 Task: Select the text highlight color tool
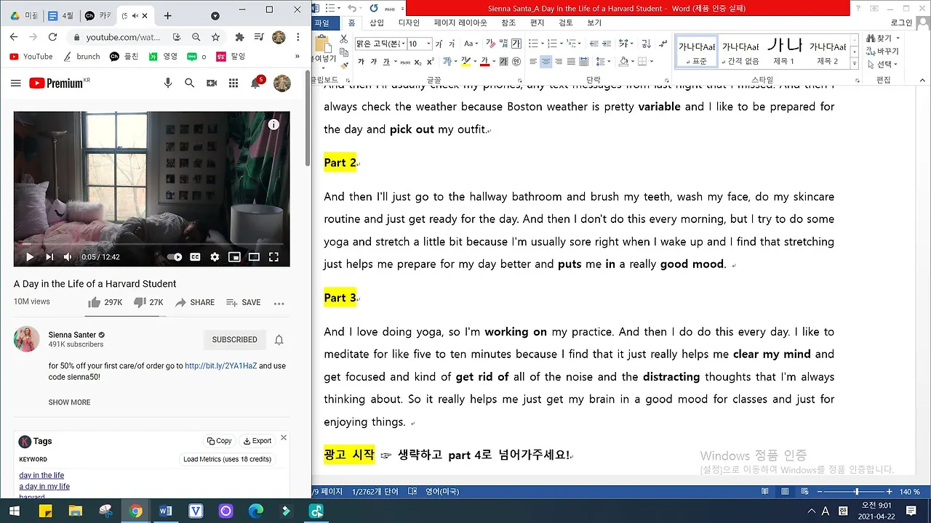pyautogui.click(x=465, y=61)
